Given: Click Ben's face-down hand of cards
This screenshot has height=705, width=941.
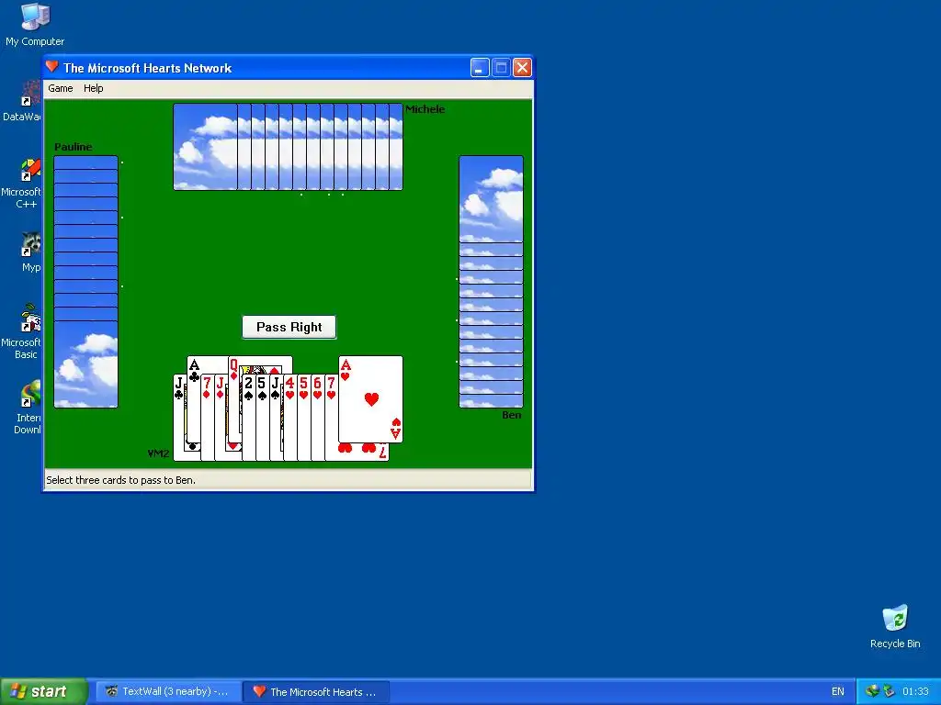Looking at the screenshot, I should click(x=491, y=282).
